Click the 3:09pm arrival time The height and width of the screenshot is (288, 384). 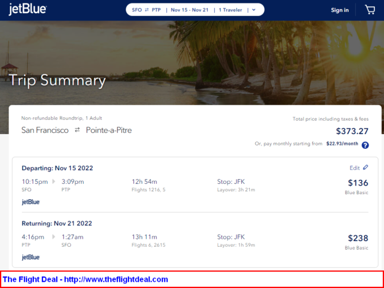pyautogui.click(x=72, y=182)
